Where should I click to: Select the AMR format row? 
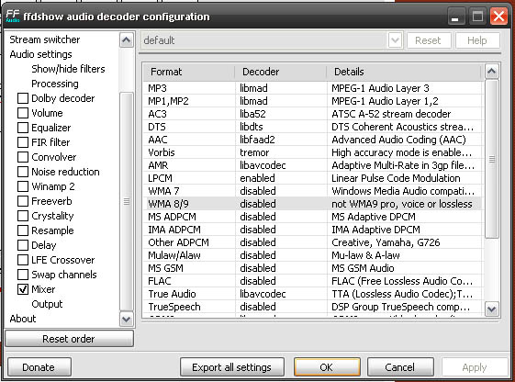point(313,165)
